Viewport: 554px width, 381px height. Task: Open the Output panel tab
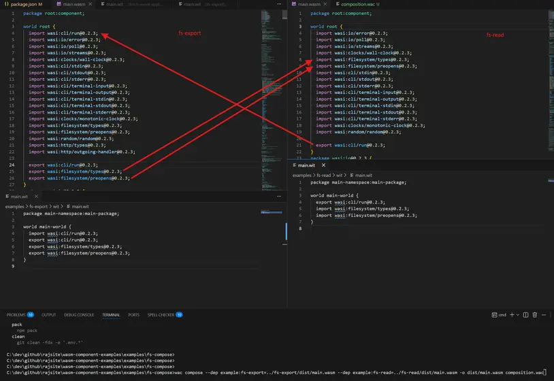[49, 315]
